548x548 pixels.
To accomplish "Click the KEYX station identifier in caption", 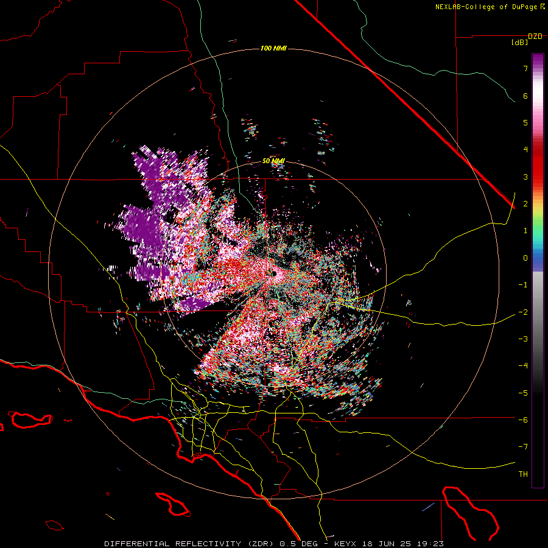I will pyautogui.click(x=345, y=544).
